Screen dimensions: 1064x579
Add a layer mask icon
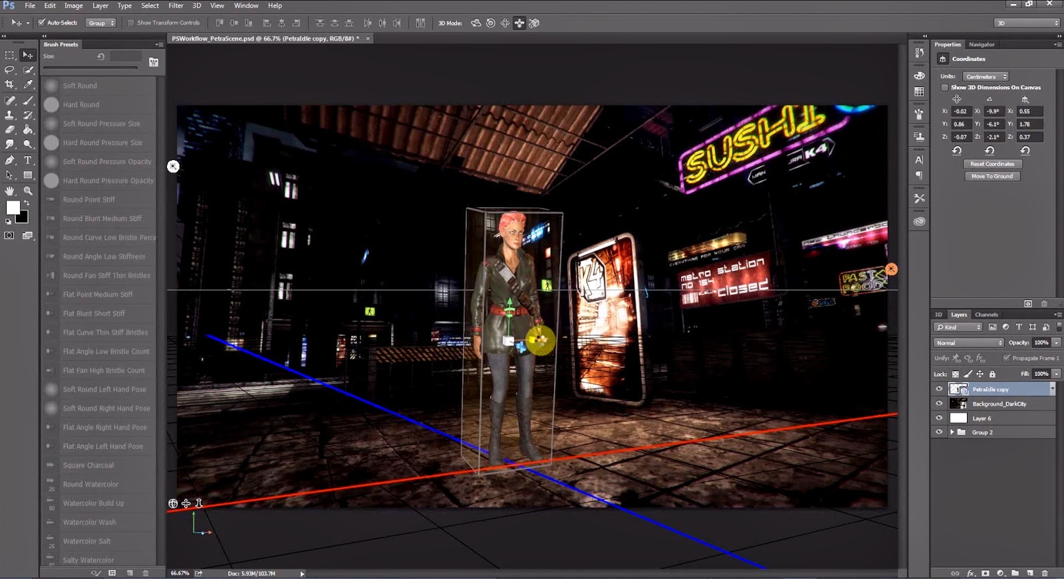986,573
